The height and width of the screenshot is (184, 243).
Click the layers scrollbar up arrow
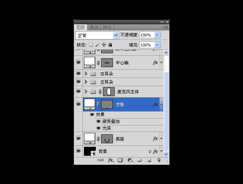coord(166,53)
